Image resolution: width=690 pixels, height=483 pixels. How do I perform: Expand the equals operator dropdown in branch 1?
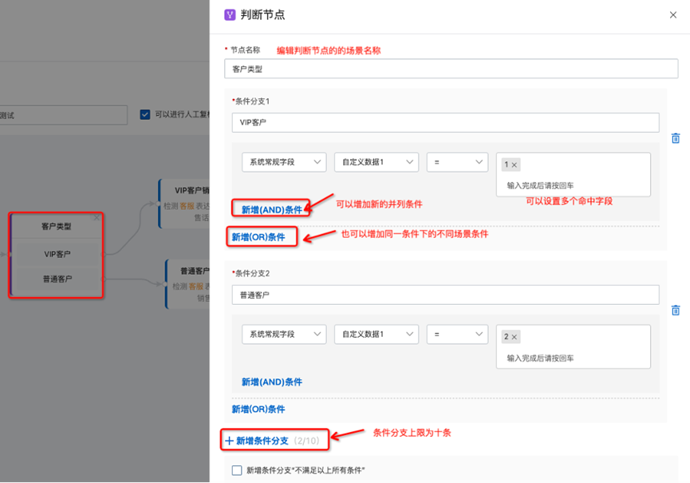pyautogui.click(x=457, y=162)
